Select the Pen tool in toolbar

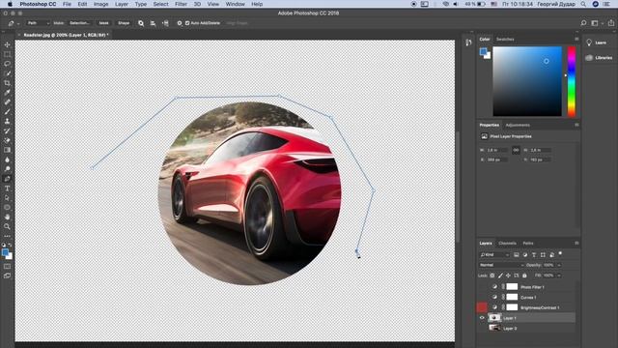point(7,179)
